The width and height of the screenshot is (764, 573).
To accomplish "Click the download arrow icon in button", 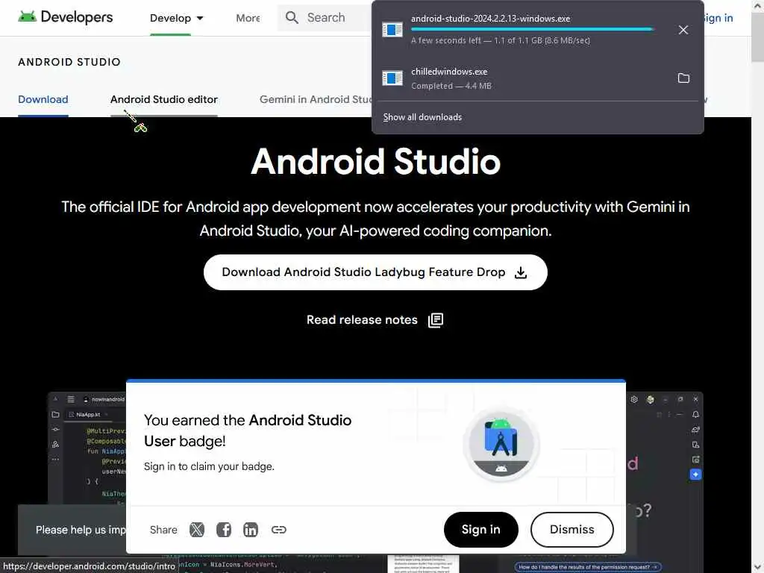I will coord(521,272).
